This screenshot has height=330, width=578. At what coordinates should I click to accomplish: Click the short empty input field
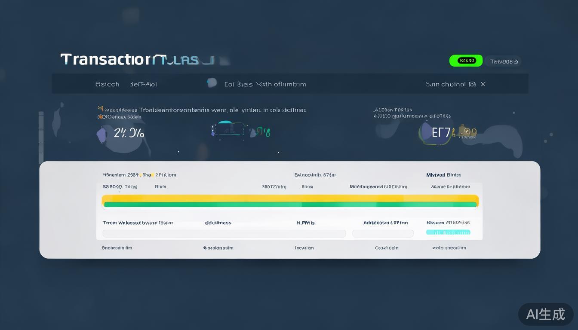click(x=383, y=234)
